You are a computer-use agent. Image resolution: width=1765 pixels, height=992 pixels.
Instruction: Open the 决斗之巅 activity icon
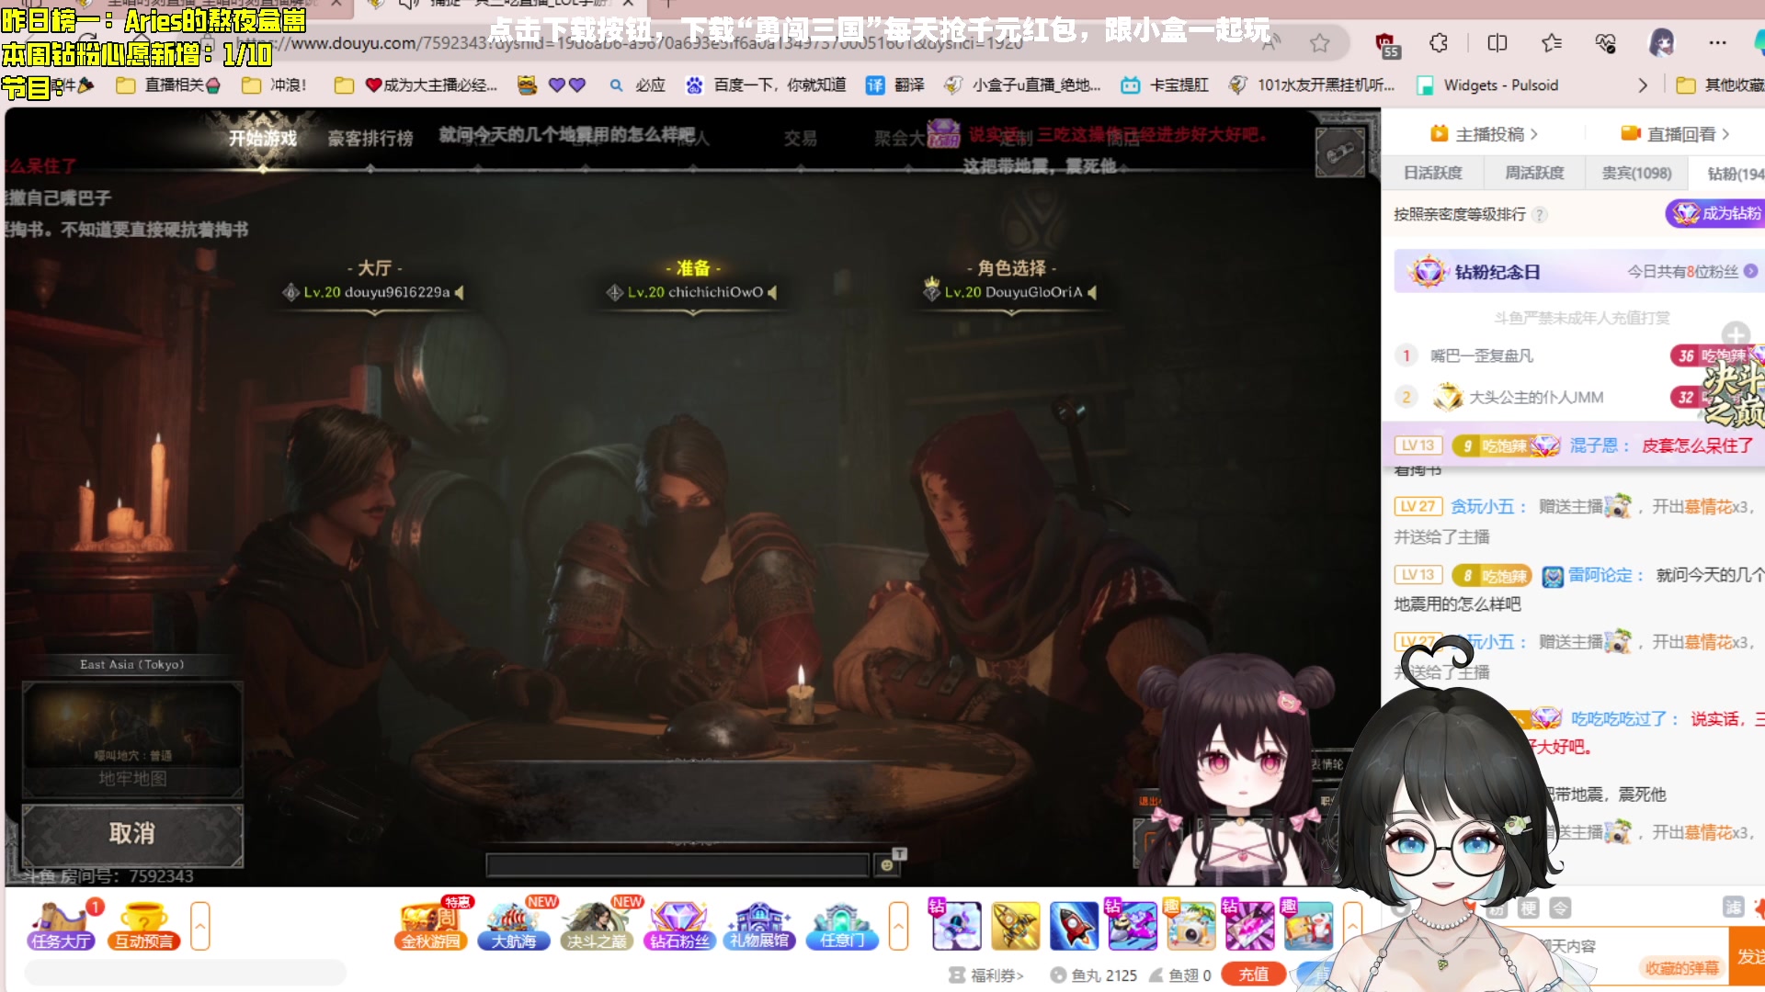pos(597,925)
